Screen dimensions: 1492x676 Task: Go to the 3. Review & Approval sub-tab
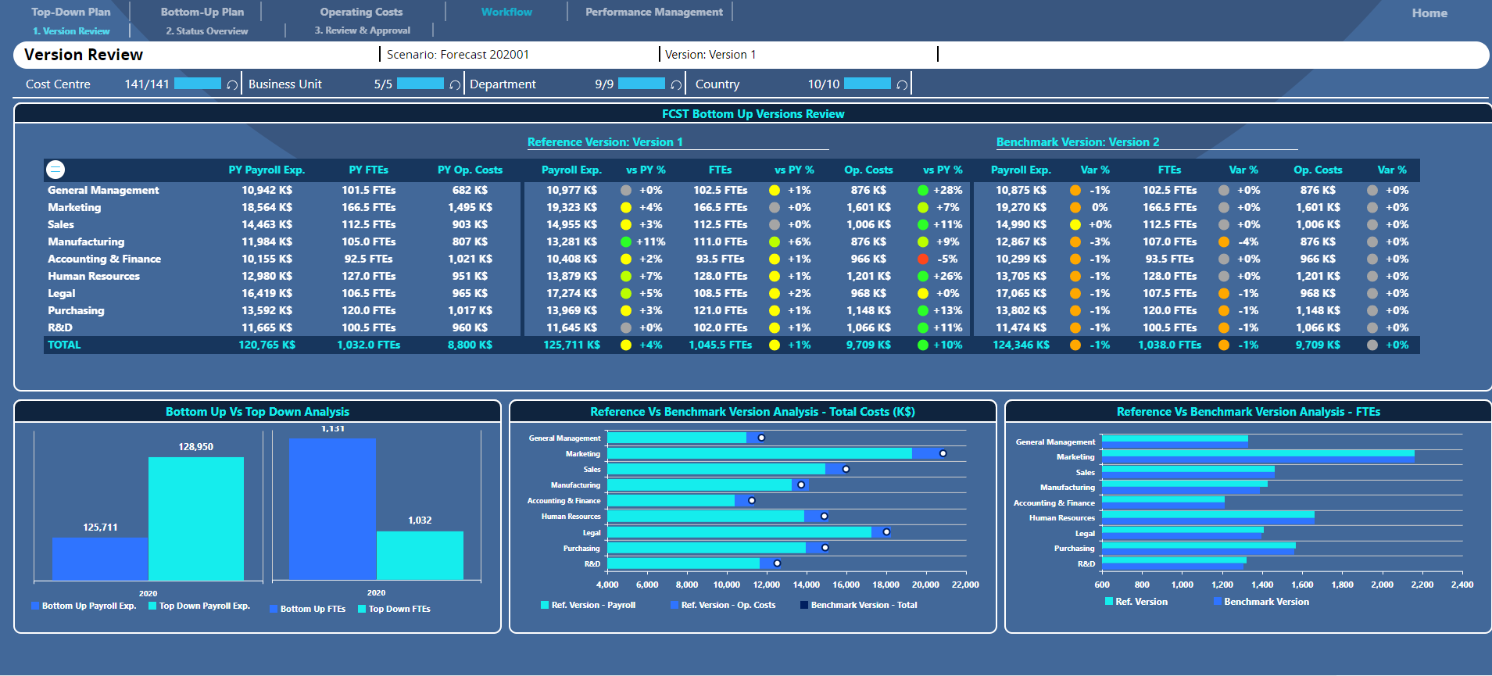(x=362, y=30)
